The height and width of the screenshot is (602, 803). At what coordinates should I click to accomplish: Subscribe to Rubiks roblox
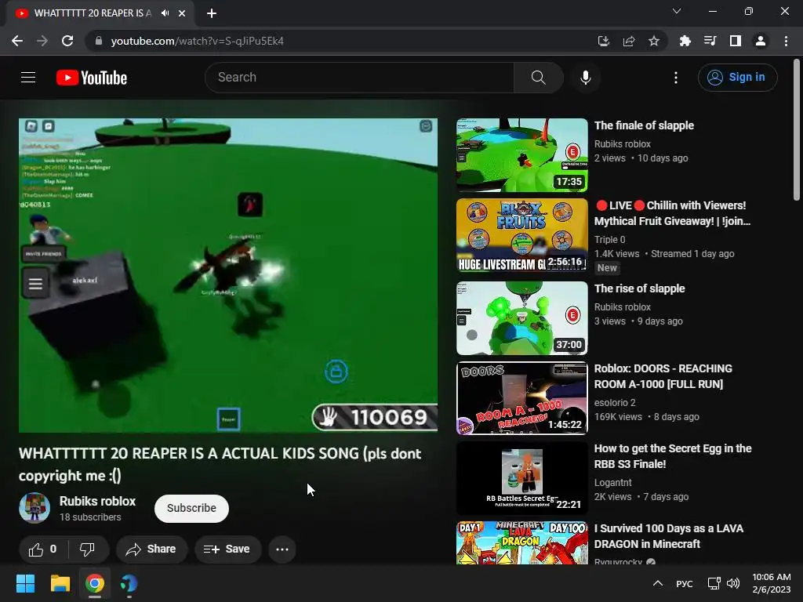point(191,508)
